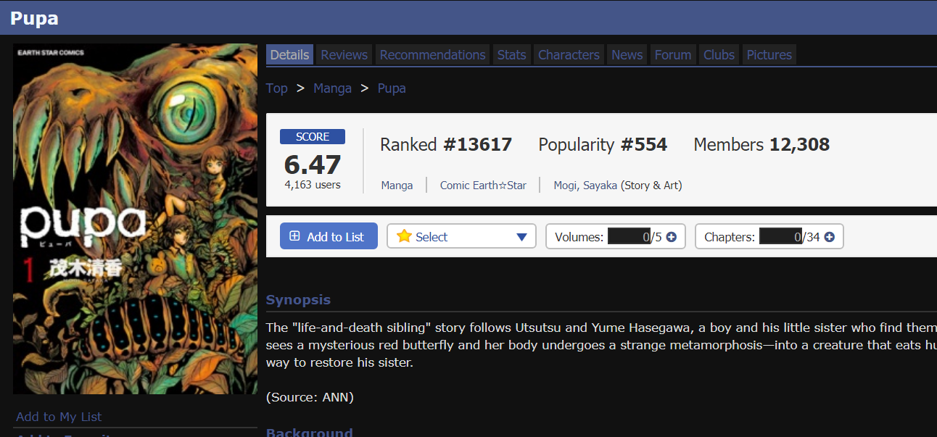Screen dimensions: 937x437
Task: Click the Comic Earth☆Star magazine link
Action: [483, 186]
